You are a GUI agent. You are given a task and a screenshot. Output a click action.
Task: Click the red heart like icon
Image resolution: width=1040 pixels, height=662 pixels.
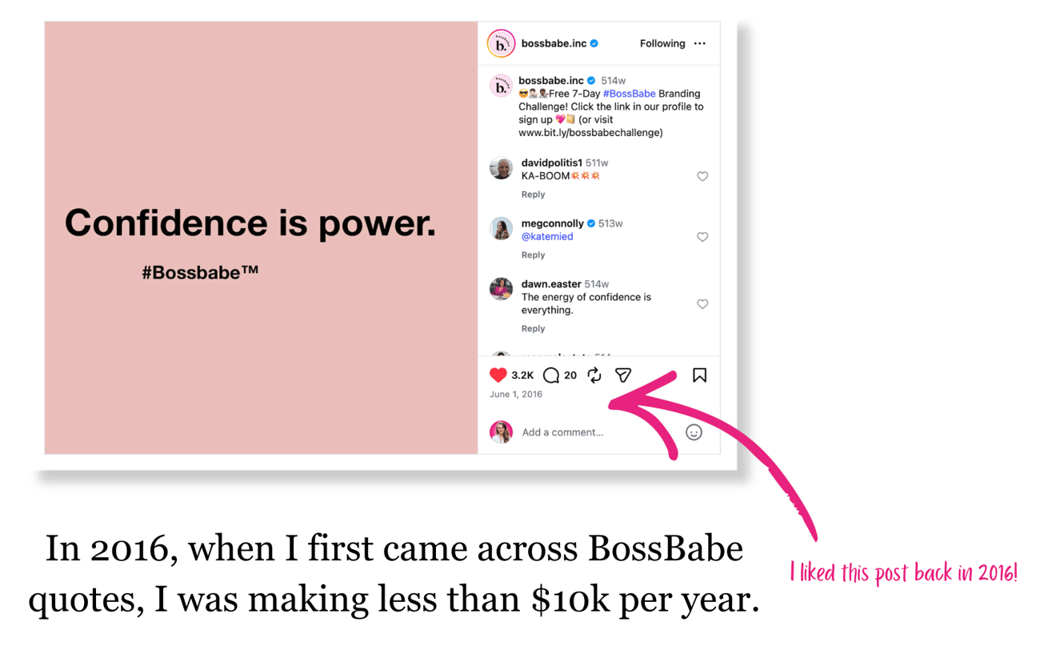[x=498, y=375]
